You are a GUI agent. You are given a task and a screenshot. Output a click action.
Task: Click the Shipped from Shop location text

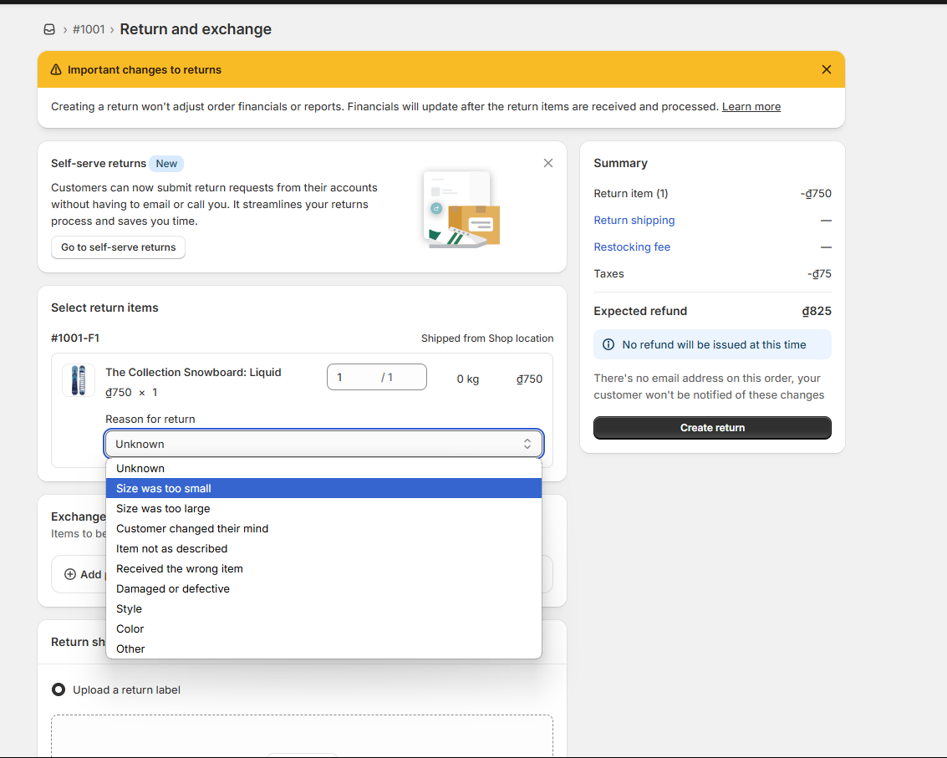[487, 338]
